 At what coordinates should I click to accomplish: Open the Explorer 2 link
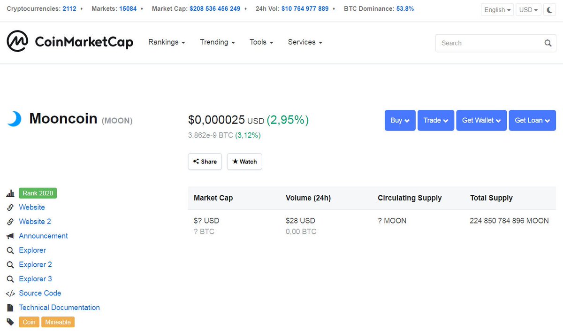(x=35, y=264)
